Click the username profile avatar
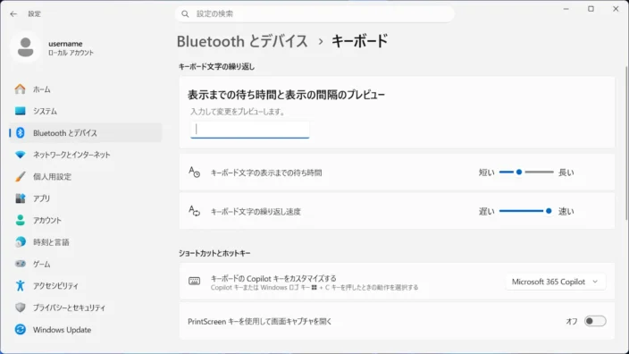This screenshot has width=629, height=354. pos(25,47)
